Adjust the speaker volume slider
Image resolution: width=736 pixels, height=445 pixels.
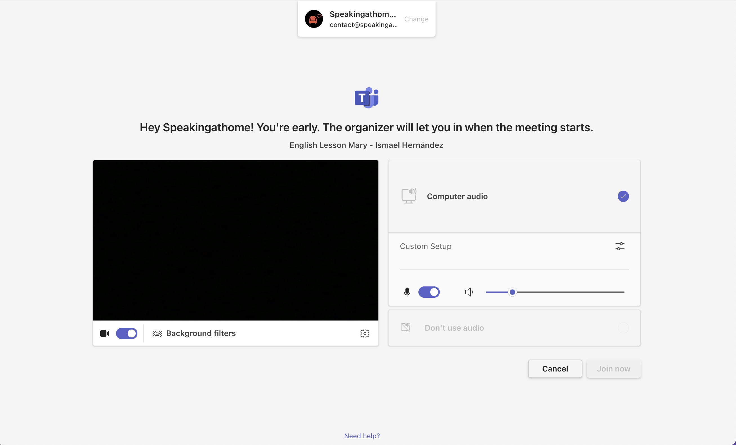click(x=512, y=292)
